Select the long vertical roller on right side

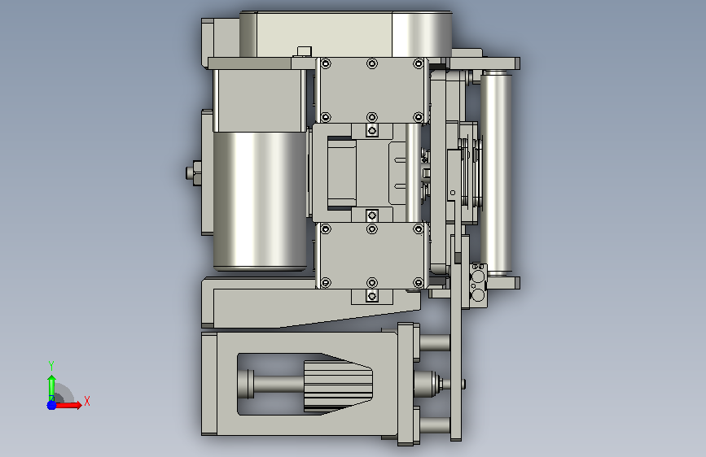coord(496,172)
